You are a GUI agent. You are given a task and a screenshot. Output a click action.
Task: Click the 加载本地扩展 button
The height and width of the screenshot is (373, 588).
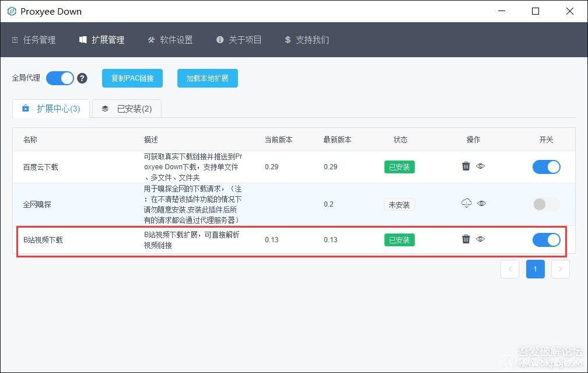(x=208, y=78)
